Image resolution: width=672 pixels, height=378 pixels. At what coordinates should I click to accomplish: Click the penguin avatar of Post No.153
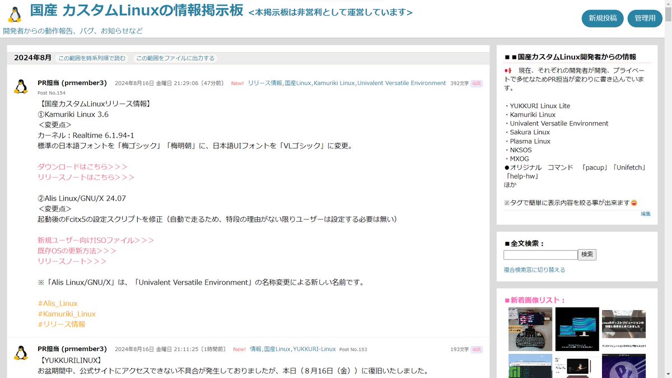[x=21, y=352]
